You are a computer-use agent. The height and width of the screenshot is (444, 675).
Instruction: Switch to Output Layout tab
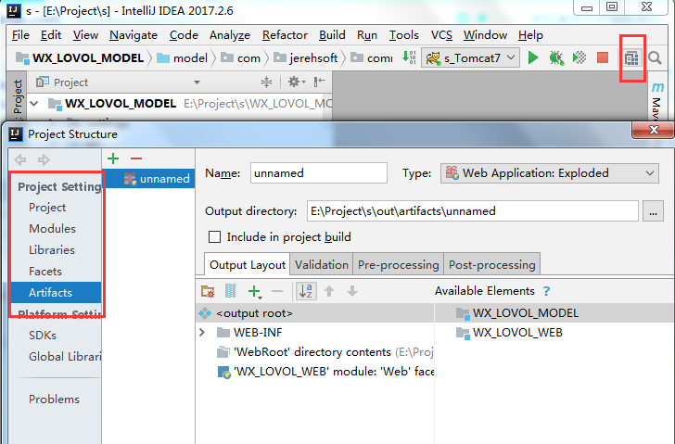point(247,264)
